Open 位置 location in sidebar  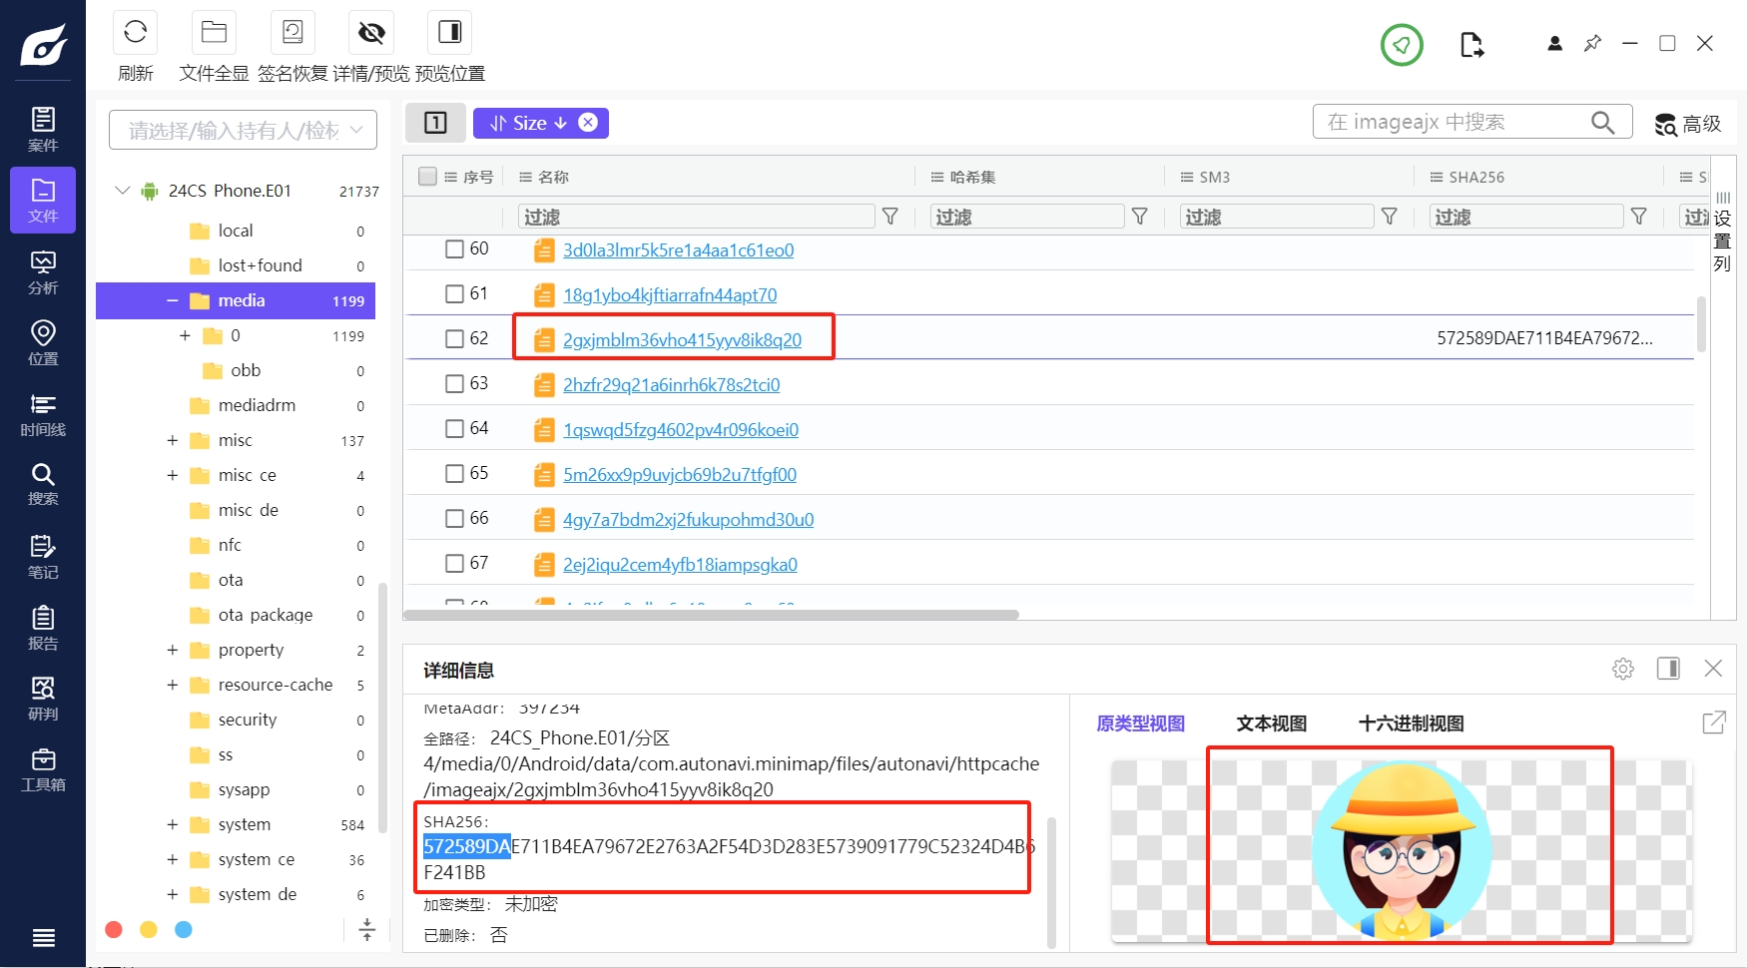[x=43, y=342]
